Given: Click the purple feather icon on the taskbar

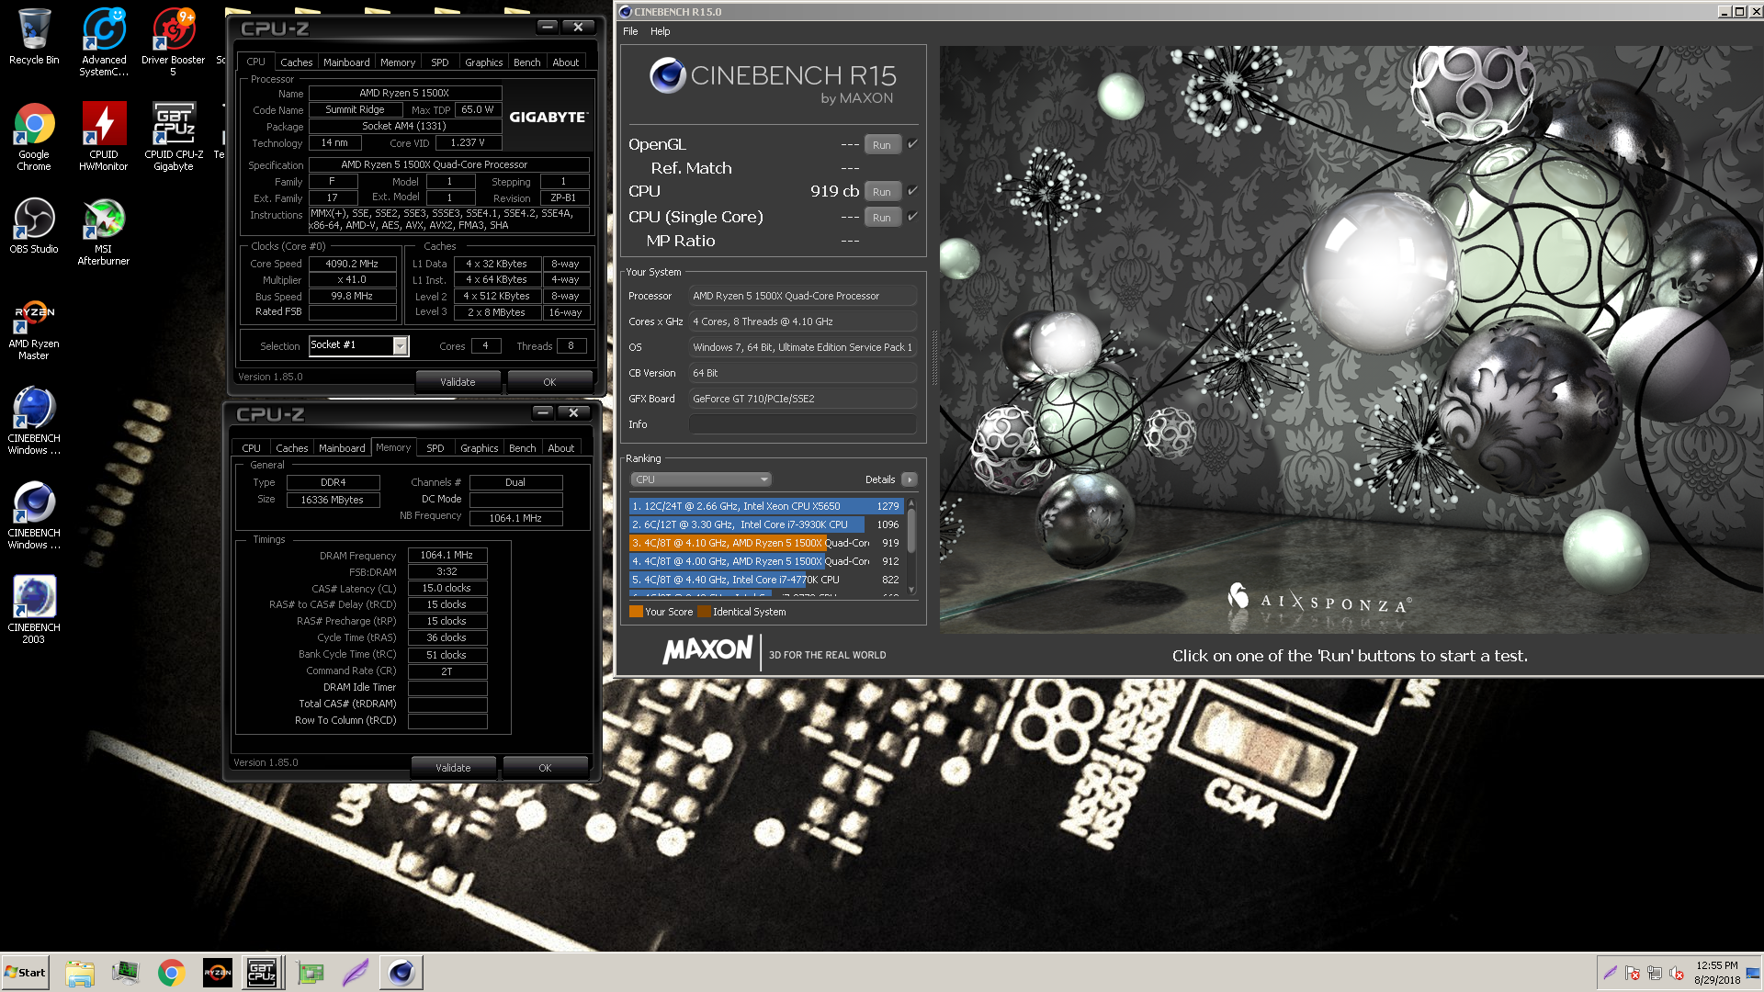Looking at the screenshot, I should click(356, 973).
